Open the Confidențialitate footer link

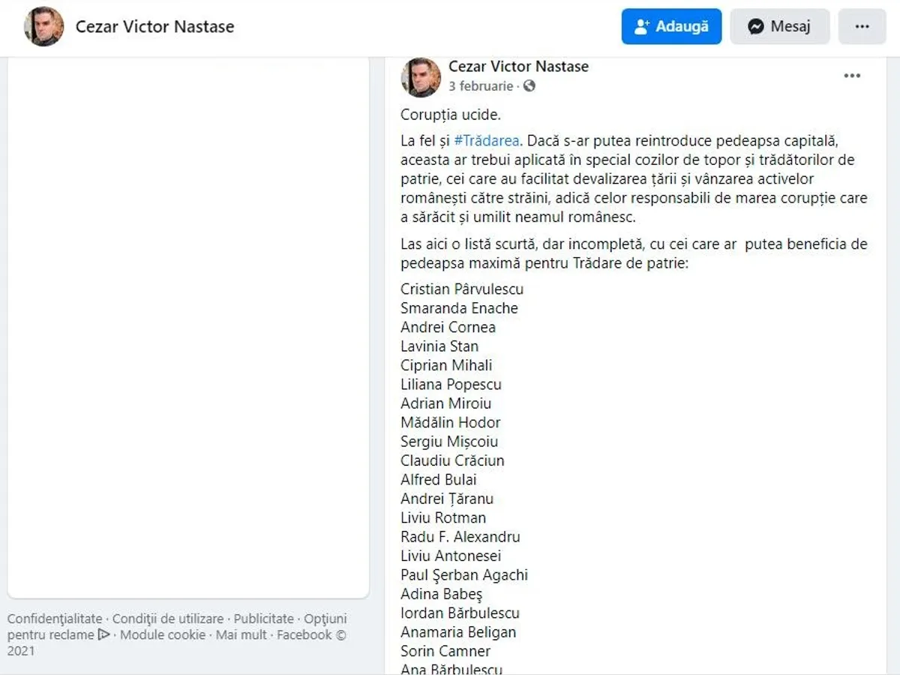[55, 619]
